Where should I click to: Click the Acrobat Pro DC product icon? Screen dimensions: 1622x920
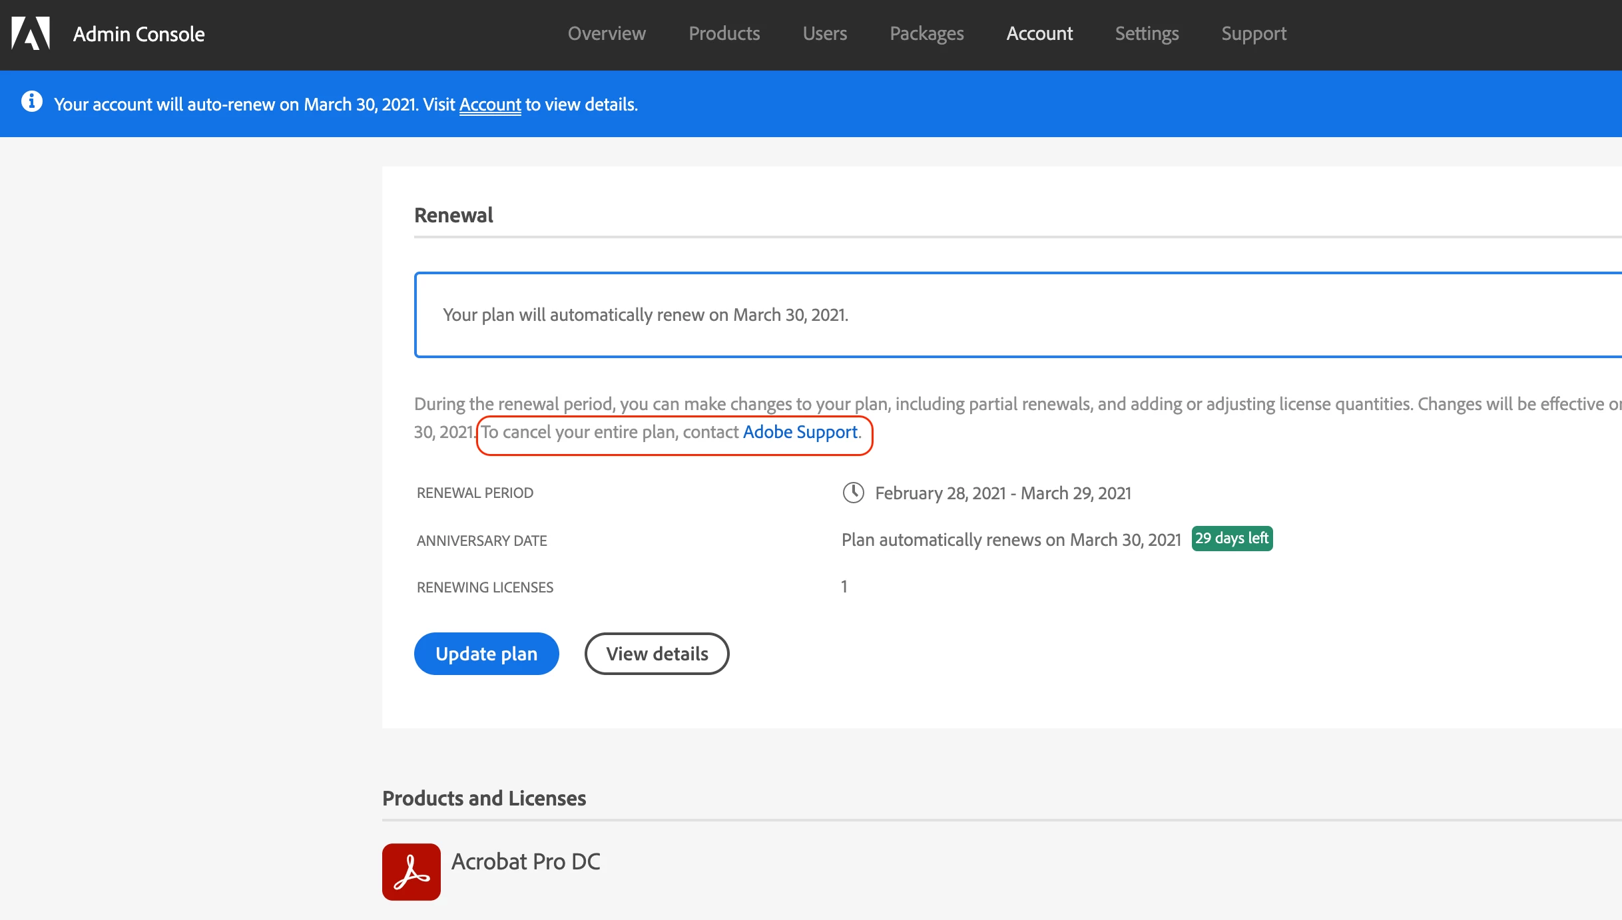[x=411, y=871]
